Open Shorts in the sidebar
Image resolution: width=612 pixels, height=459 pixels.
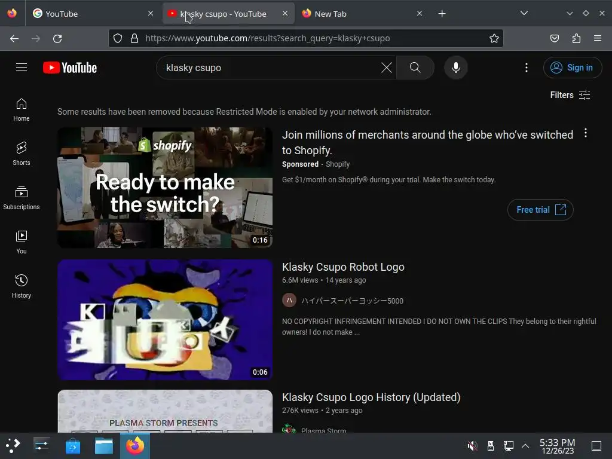click(22, 154)
